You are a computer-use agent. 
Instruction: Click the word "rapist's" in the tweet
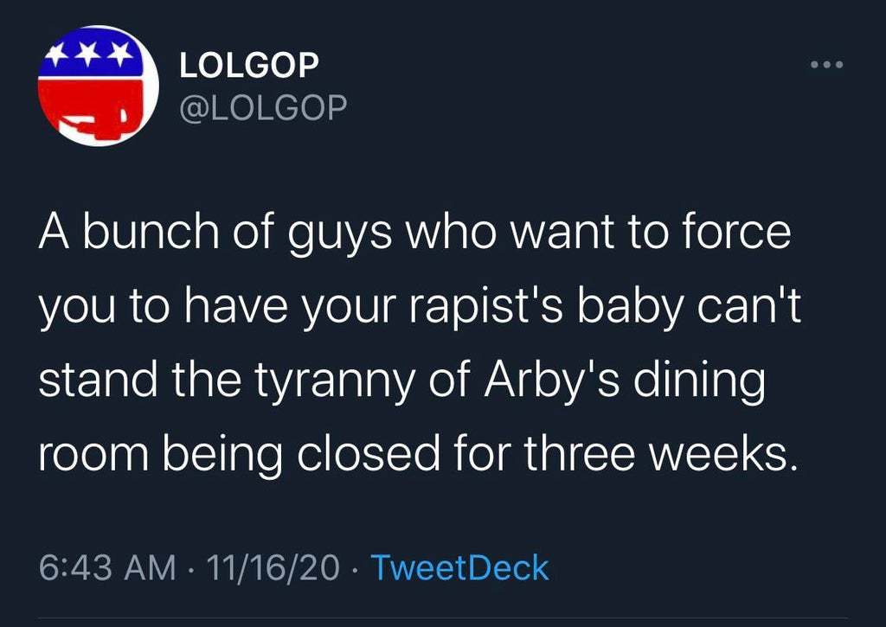tap(488, 308)
